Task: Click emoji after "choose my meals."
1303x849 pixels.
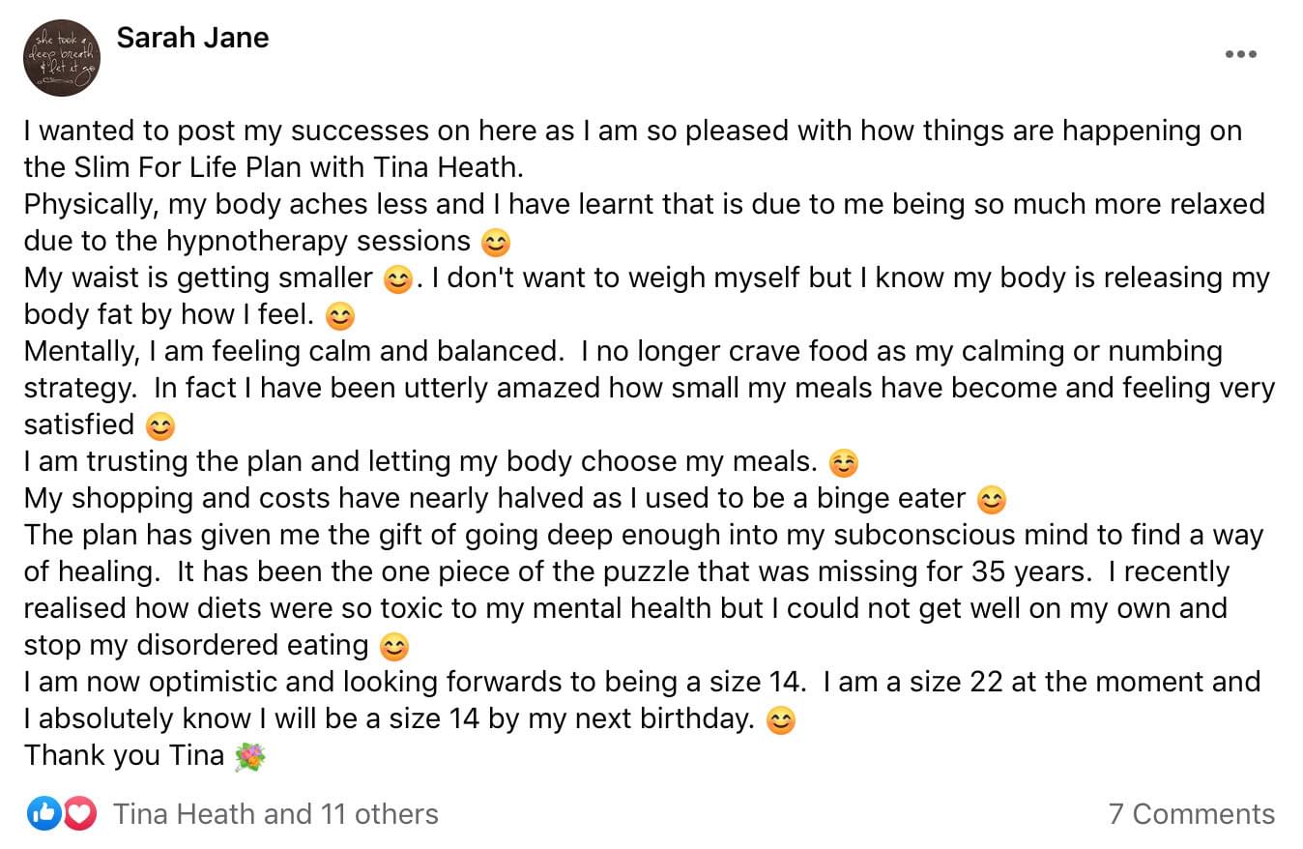Action: click(x=844, y=463)
